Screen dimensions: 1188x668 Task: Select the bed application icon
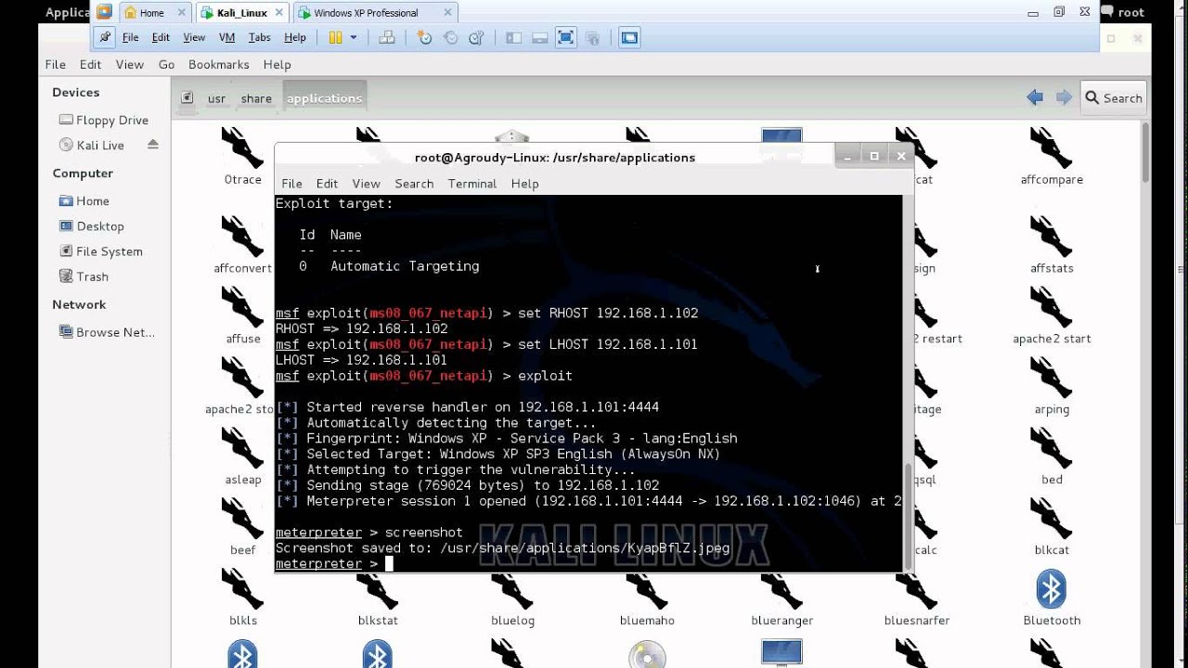(1052, 449)
